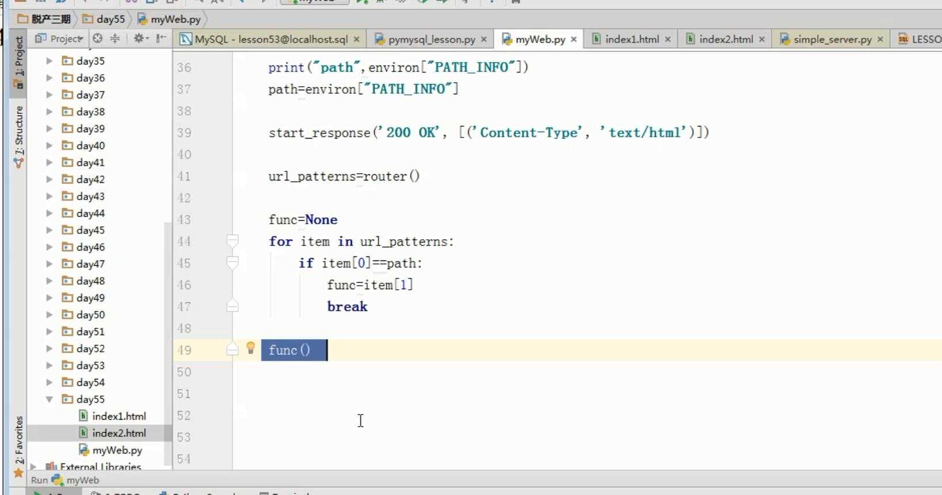The height and width of the screenshot is (495, 942).
Task: Open the Project panel settings gear
Action: [140, 39]
